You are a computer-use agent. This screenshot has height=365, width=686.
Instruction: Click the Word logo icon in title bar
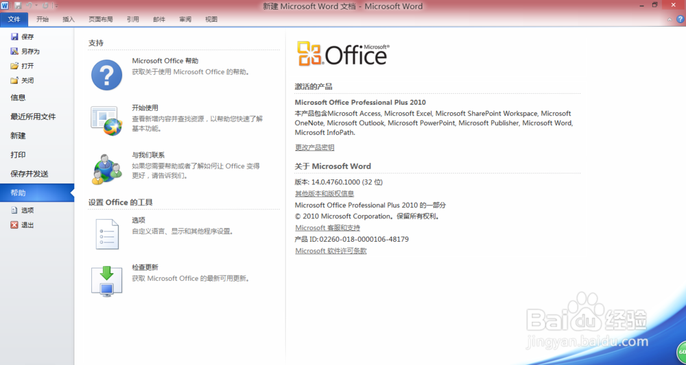[5, 5]
